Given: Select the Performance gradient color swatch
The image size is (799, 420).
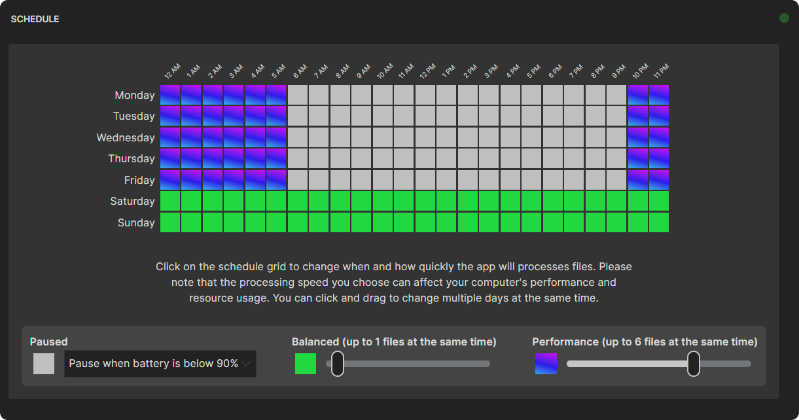Looking at the screenshot, I should tap(546, 363).
